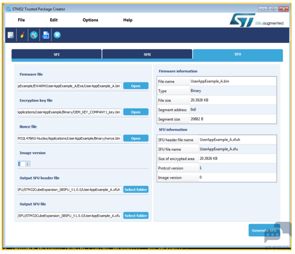Click the Image version number field
This screenshot has width=295, height=254.
coord(22,164)
